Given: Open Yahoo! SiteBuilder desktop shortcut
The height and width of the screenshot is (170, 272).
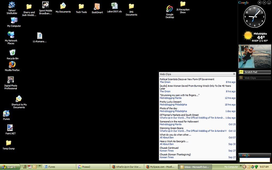Looking at the screenshot, I should (12, 8).
